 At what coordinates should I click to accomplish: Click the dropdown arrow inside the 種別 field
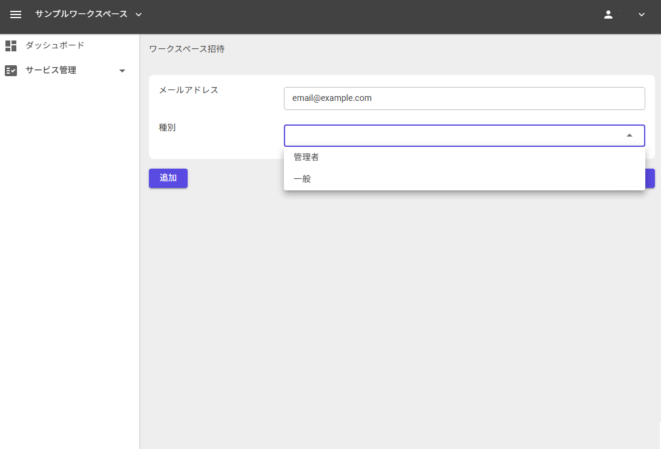click(629, 135)
